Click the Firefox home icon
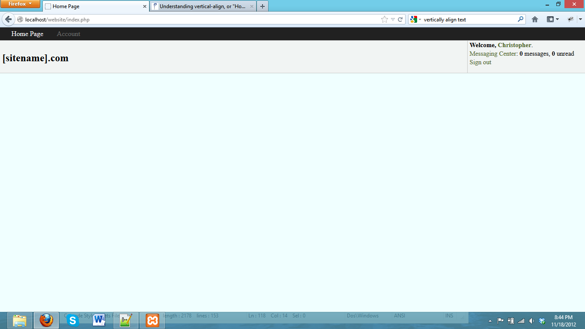The height and width of the screenshot is (329, 585). coord(534,19)
